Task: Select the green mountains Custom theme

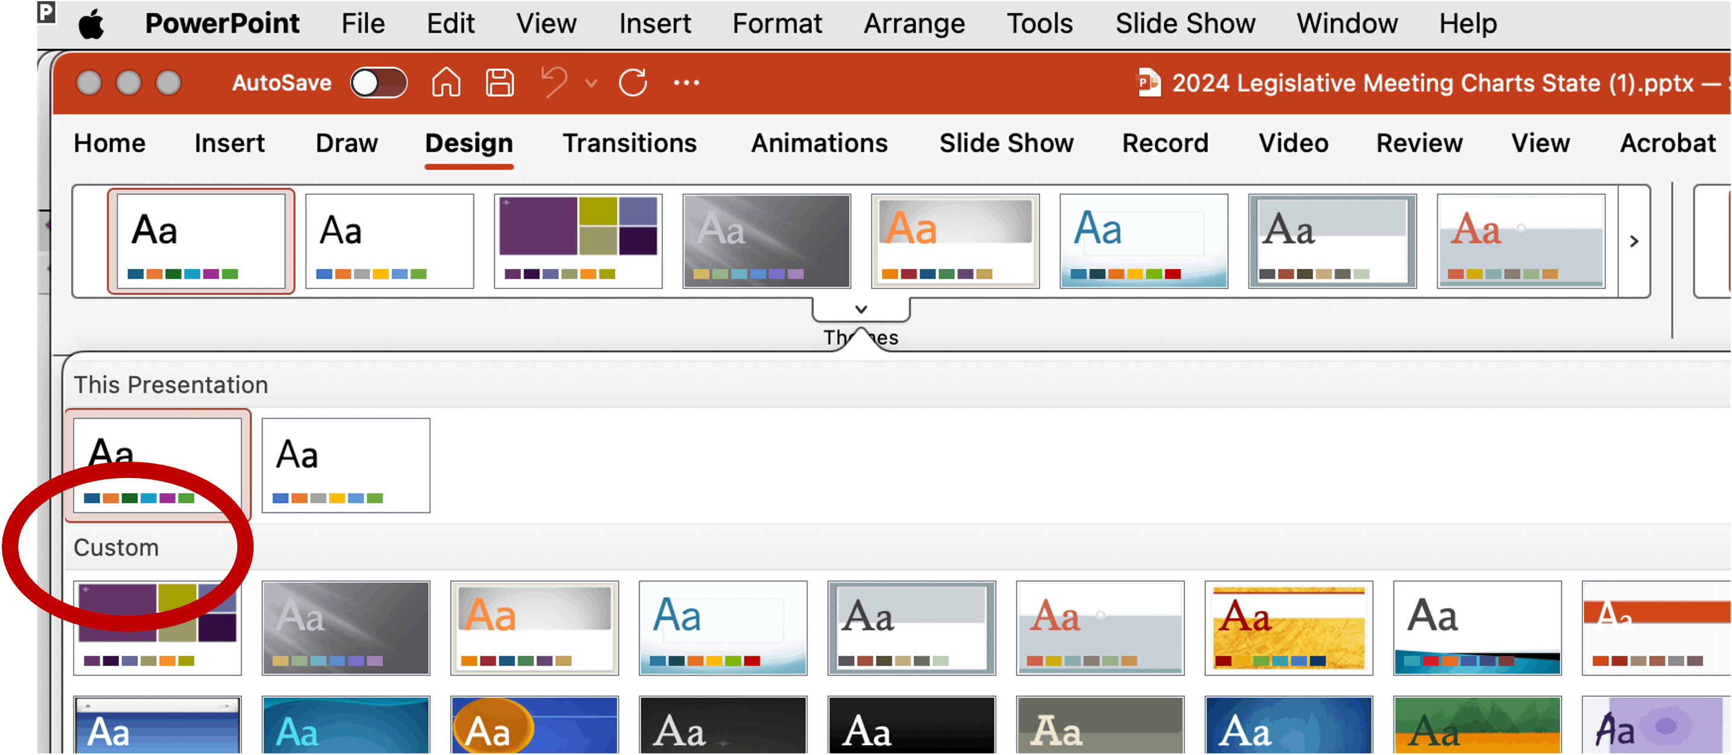Action: (x=1477, y=725)
